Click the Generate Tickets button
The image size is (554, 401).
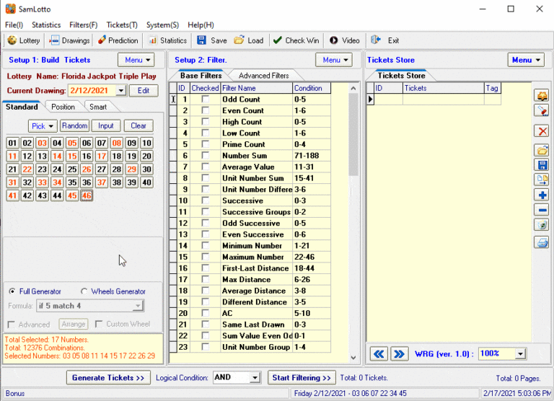click(108, 378)
